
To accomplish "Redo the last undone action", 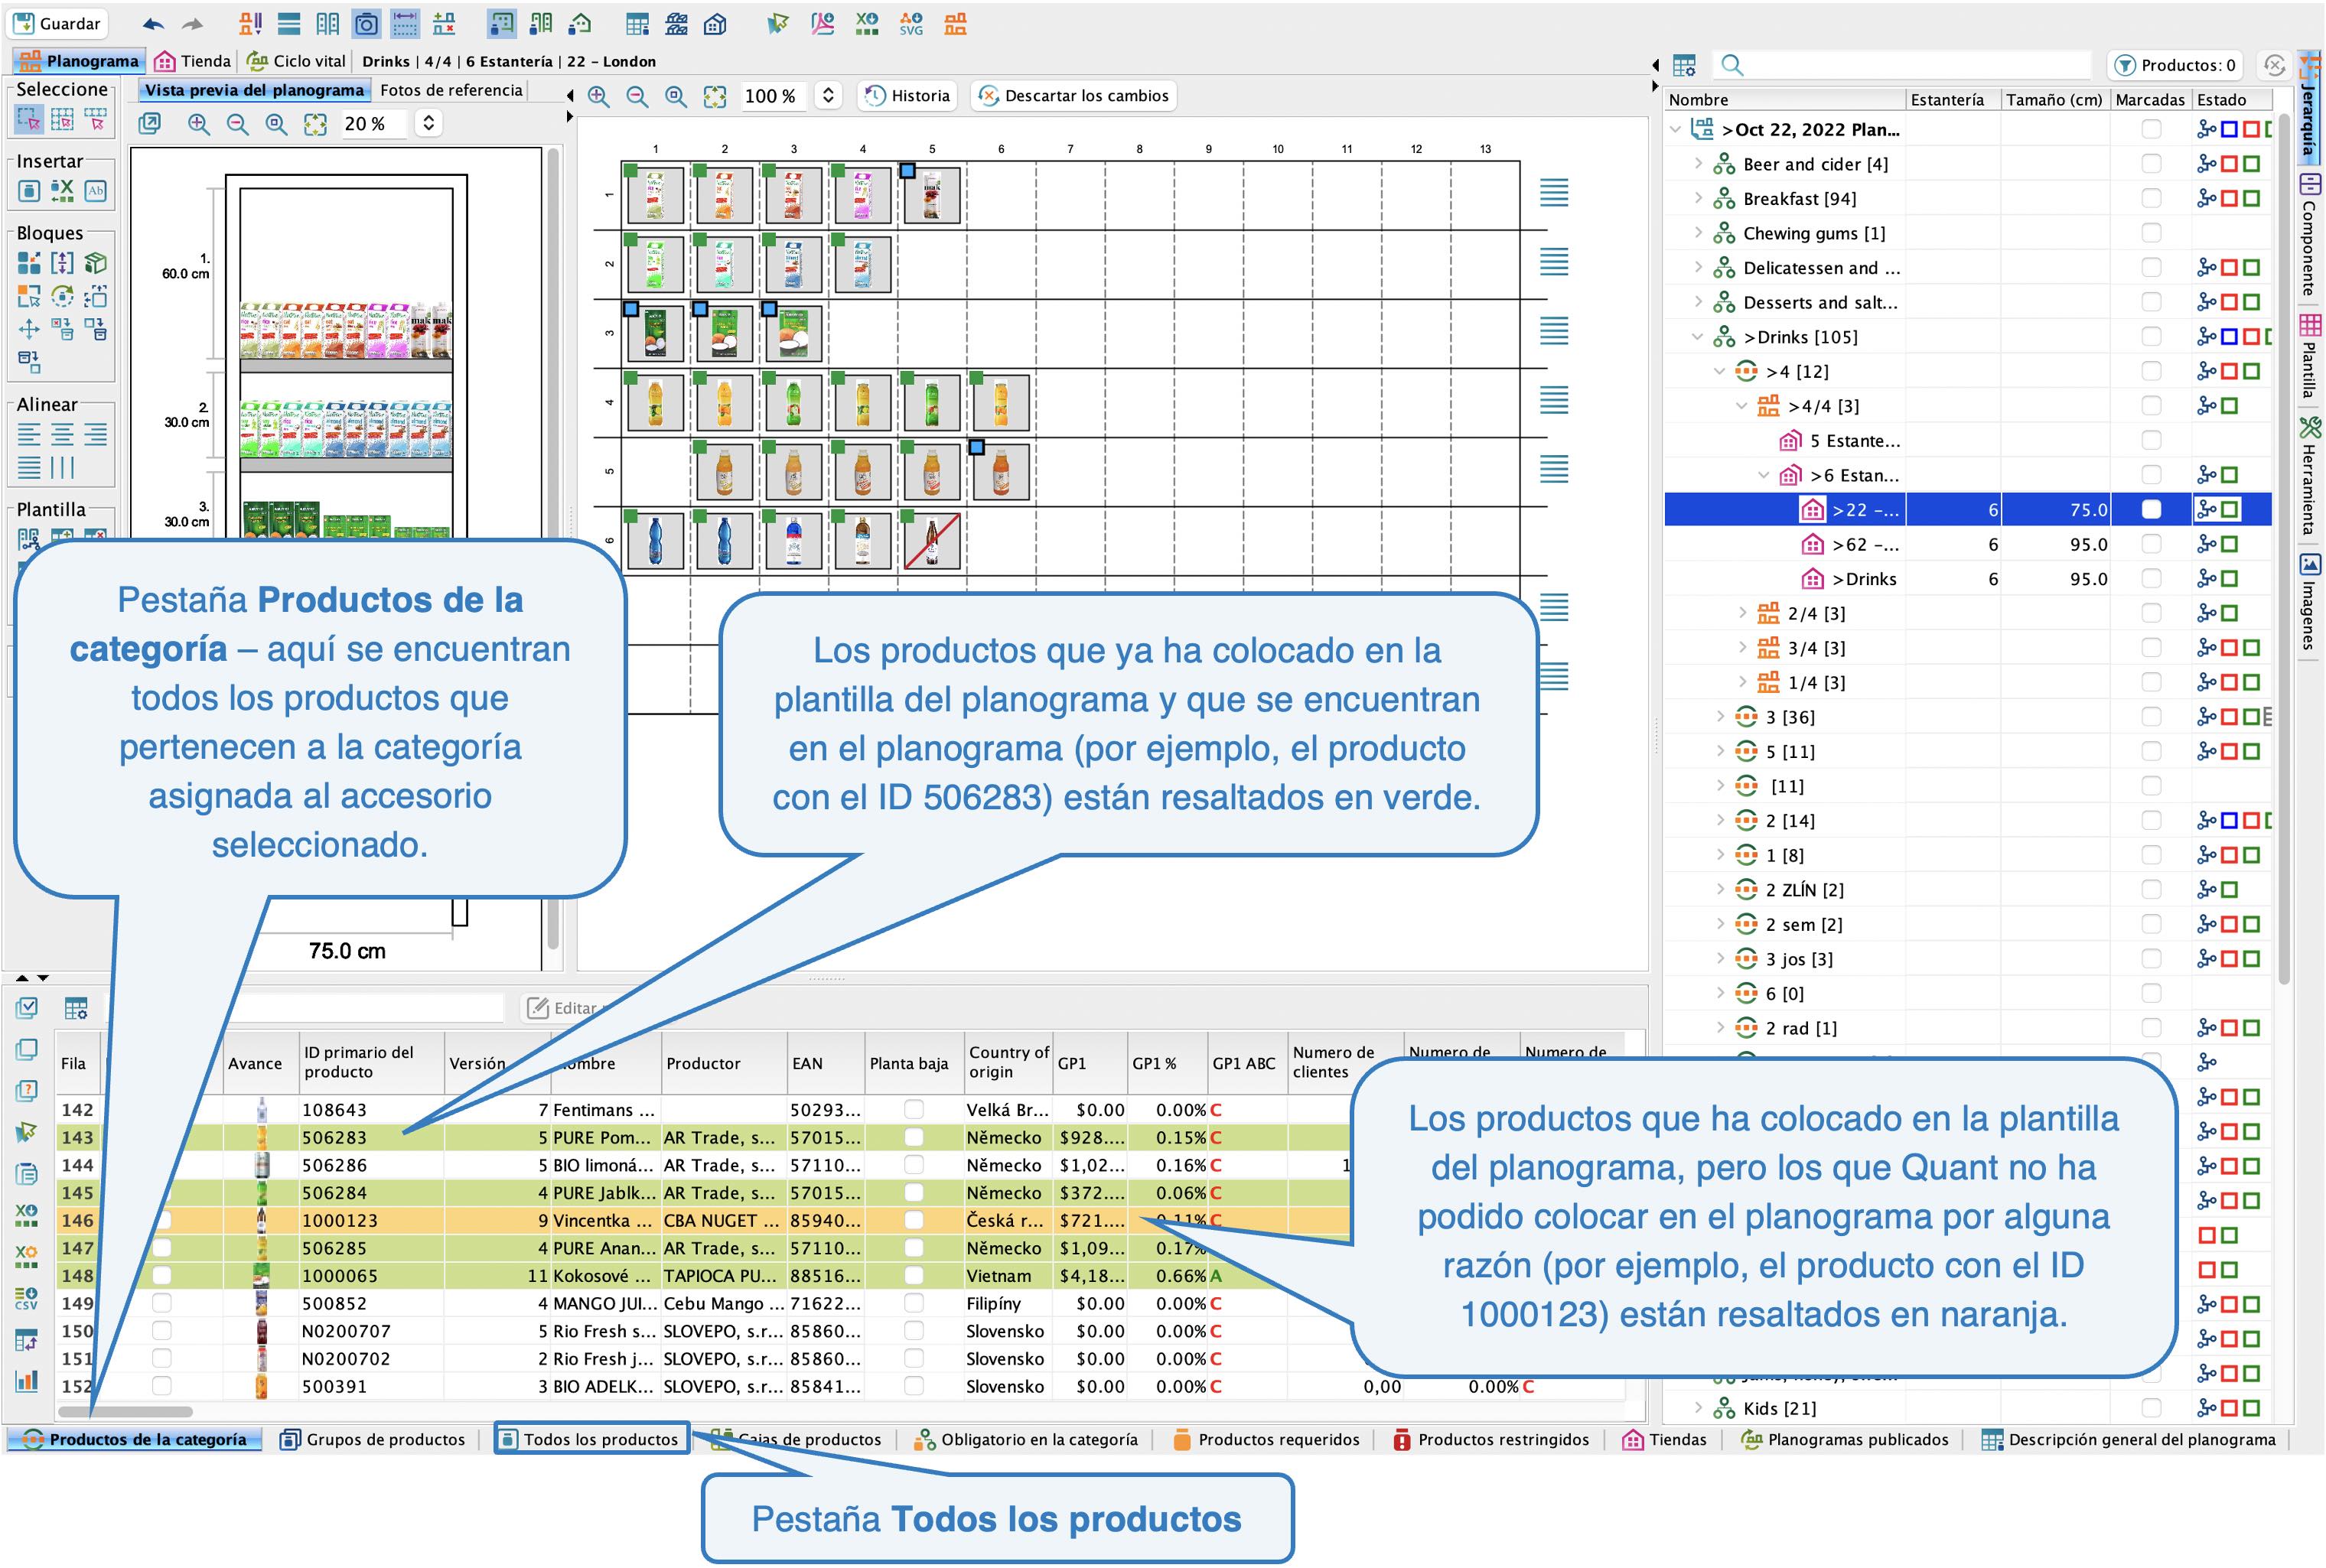I will click(192, 23).
